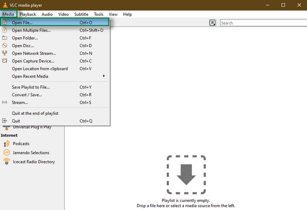Screen dimensions: 307x210
Task: Close the VLC media player window
Action: [x=299, y=5]
